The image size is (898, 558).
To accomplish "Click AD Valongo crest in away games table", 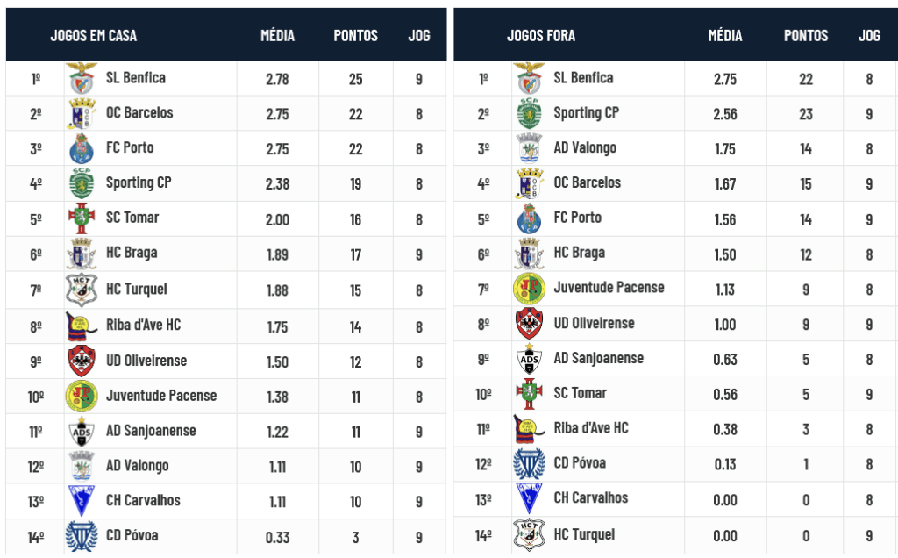I will 529,149.
